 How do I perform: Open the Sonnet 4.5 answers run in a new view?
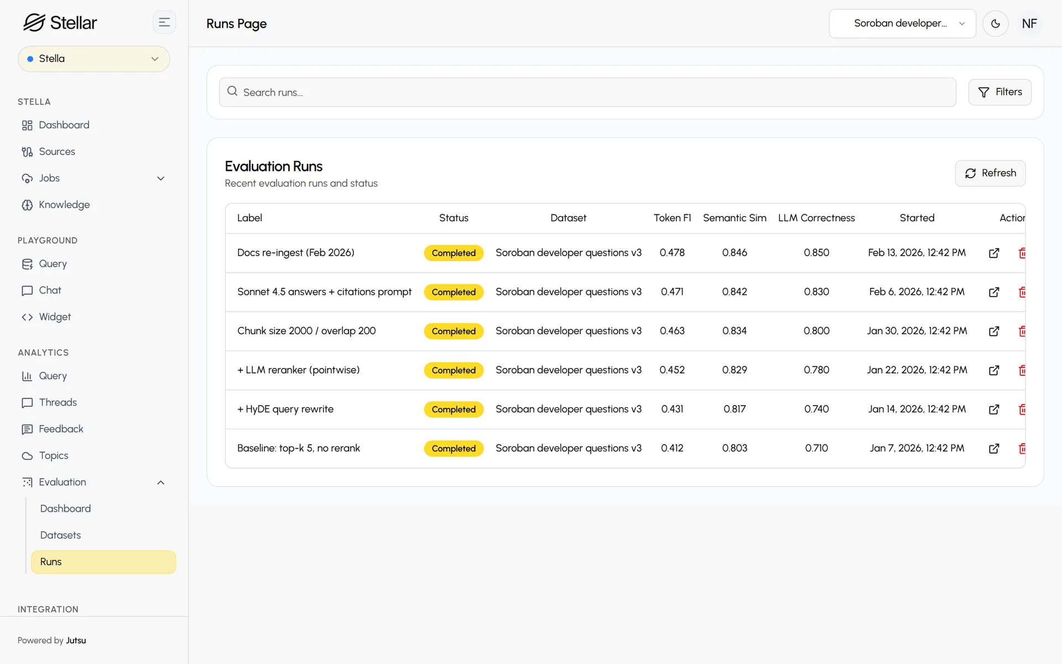point(993,292)
